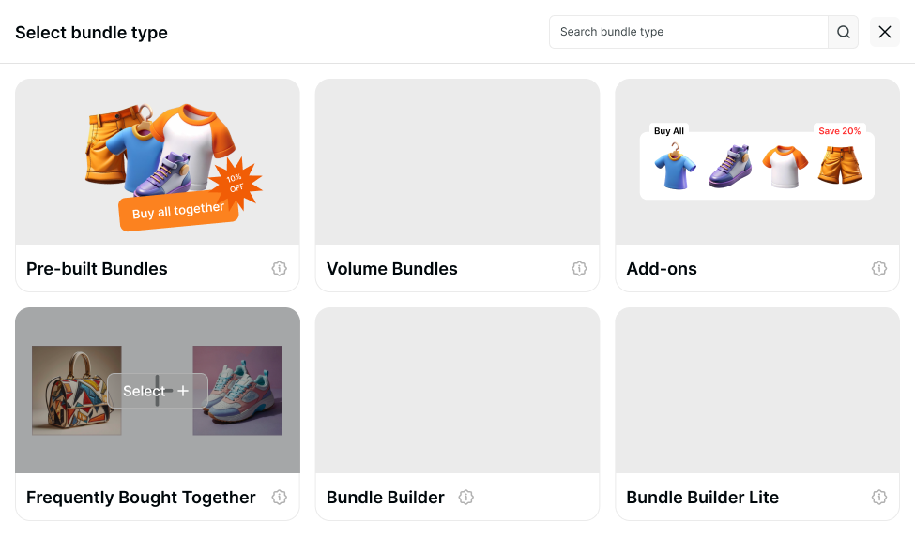Focus the Search bundle type field
The width and height of the screenshot is (915, 536).
pos(688,32)
